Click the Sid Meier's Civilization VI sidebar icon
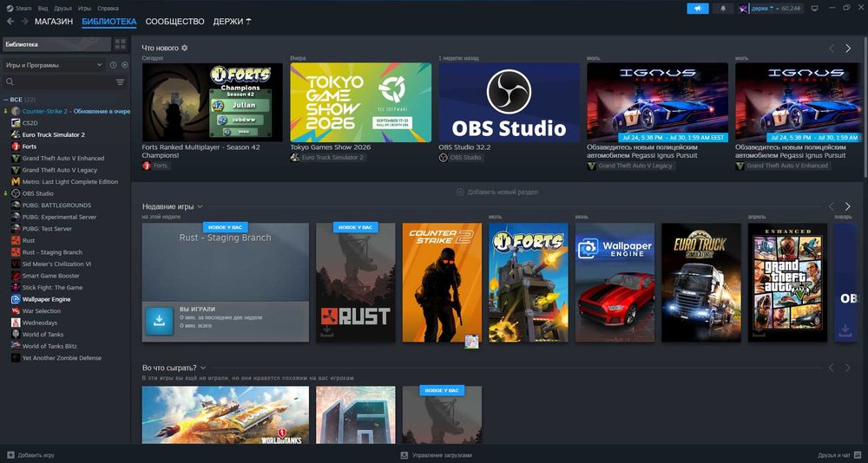The width and height of the screenshot is (868, 463). pyautogui.click(x=16, y=264)
